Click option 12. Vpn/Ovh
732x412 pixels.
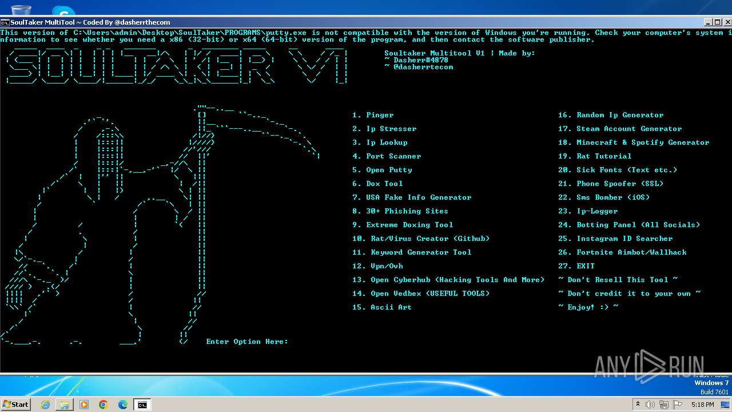pyautogui.click(x=377, y=266)
